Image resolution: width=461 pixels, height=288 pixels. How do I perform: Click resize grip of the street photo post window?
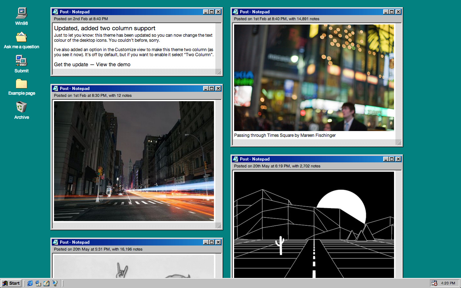click(218, 225)
